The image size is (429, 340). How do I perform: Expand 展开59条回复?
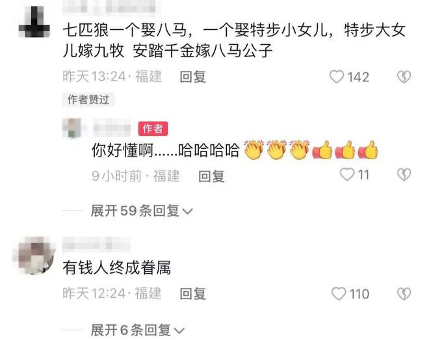pos(142,211)
